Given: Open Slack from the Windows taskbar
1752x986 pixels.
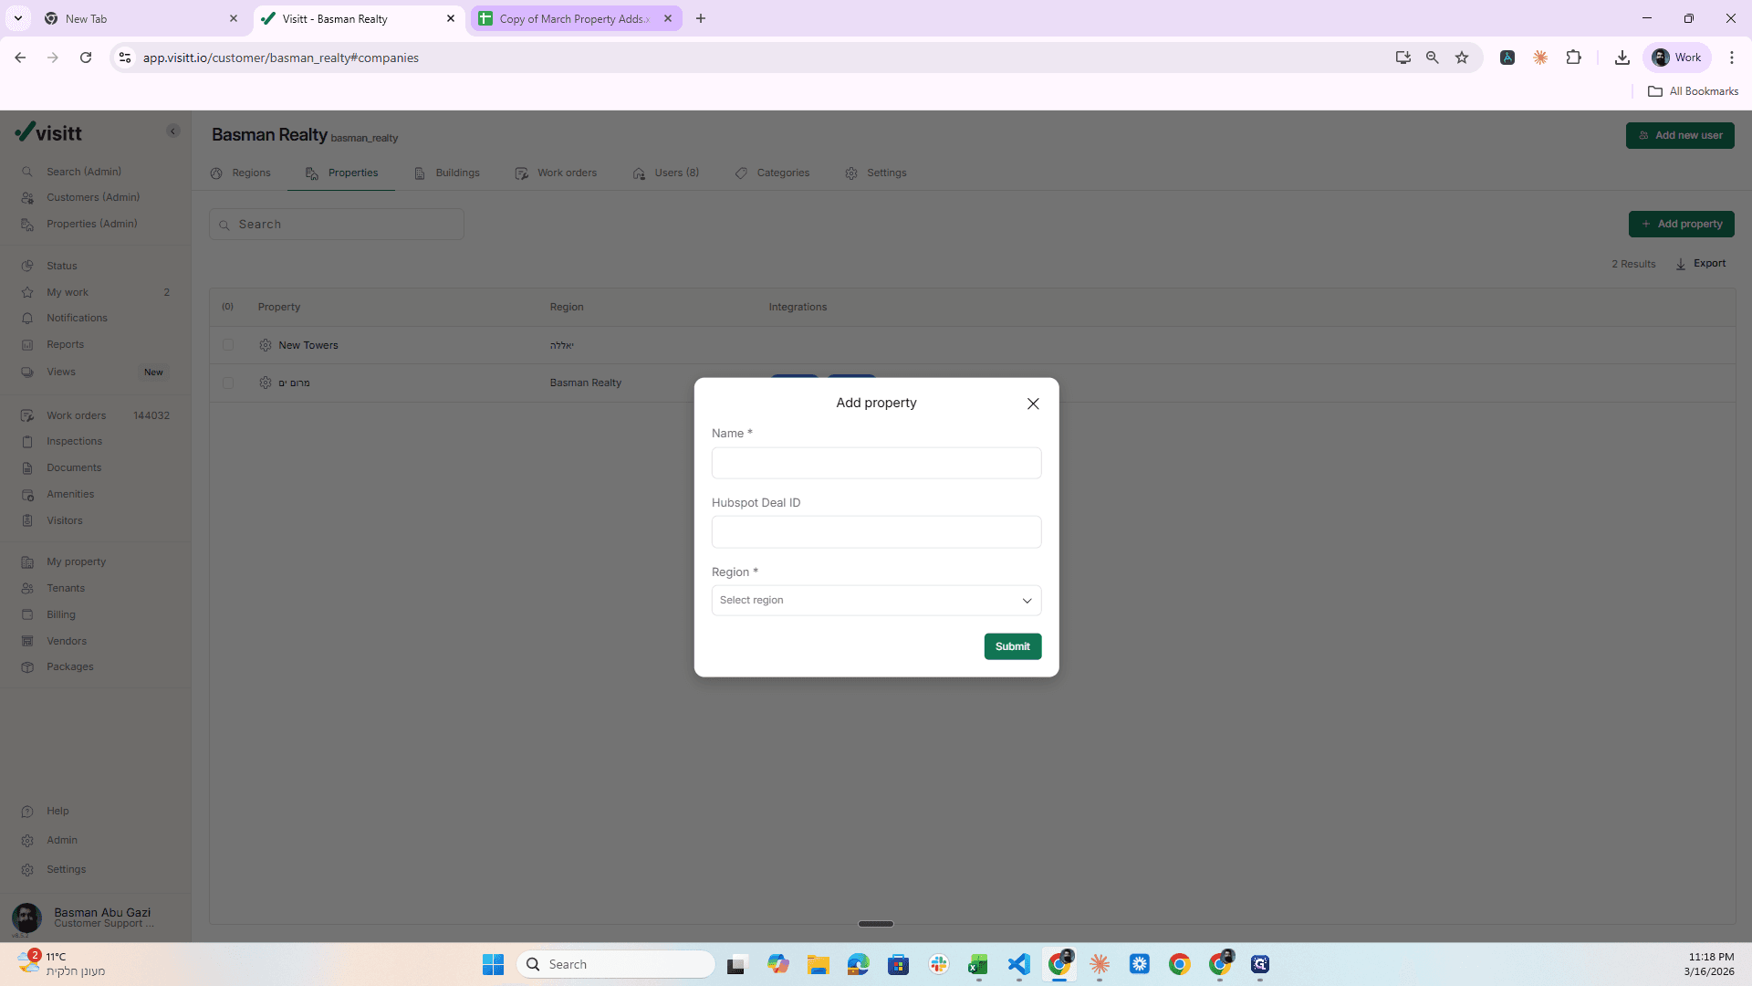Looking at the screenshot, I should coord(939,964).
